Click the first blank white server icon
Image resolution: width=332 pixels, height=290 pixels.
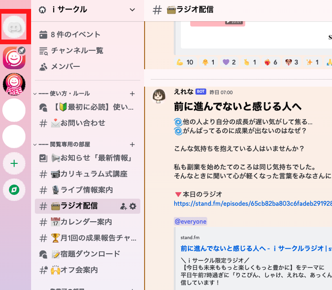(14, 110)
